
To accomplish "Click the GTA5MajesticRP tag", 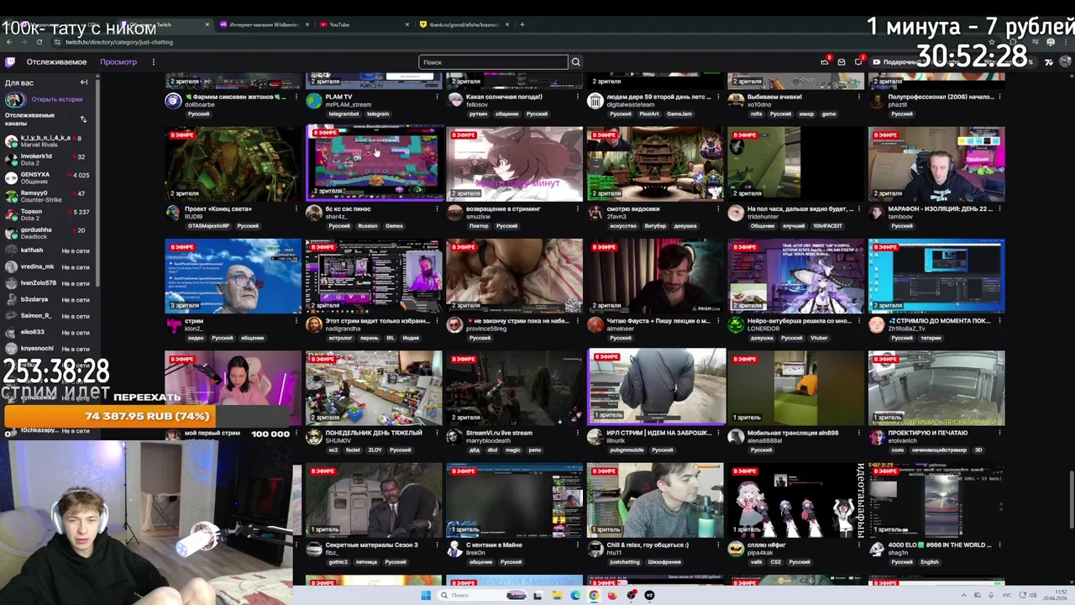I will pos(210,226).
